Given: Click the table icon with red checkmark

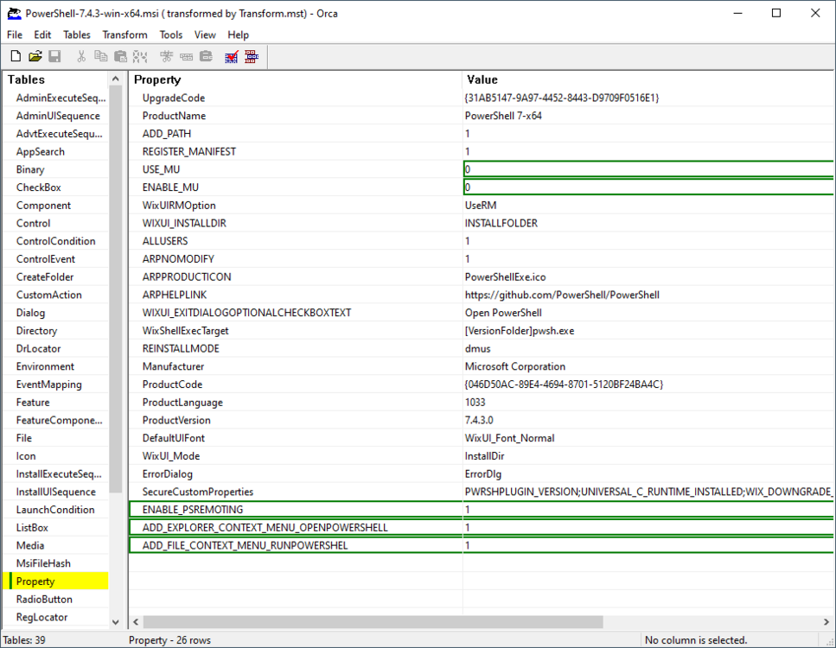Looking at the screenshot, I should [x=232, y=57].
